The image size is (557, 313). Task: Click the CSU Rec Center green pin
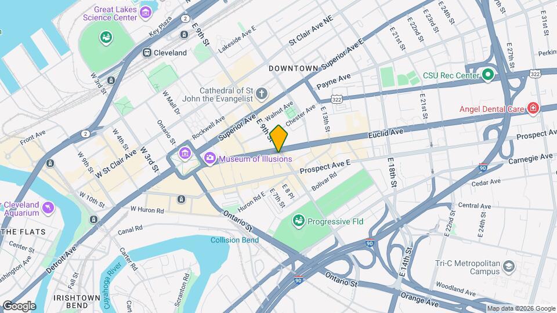[x=488, y=75]
